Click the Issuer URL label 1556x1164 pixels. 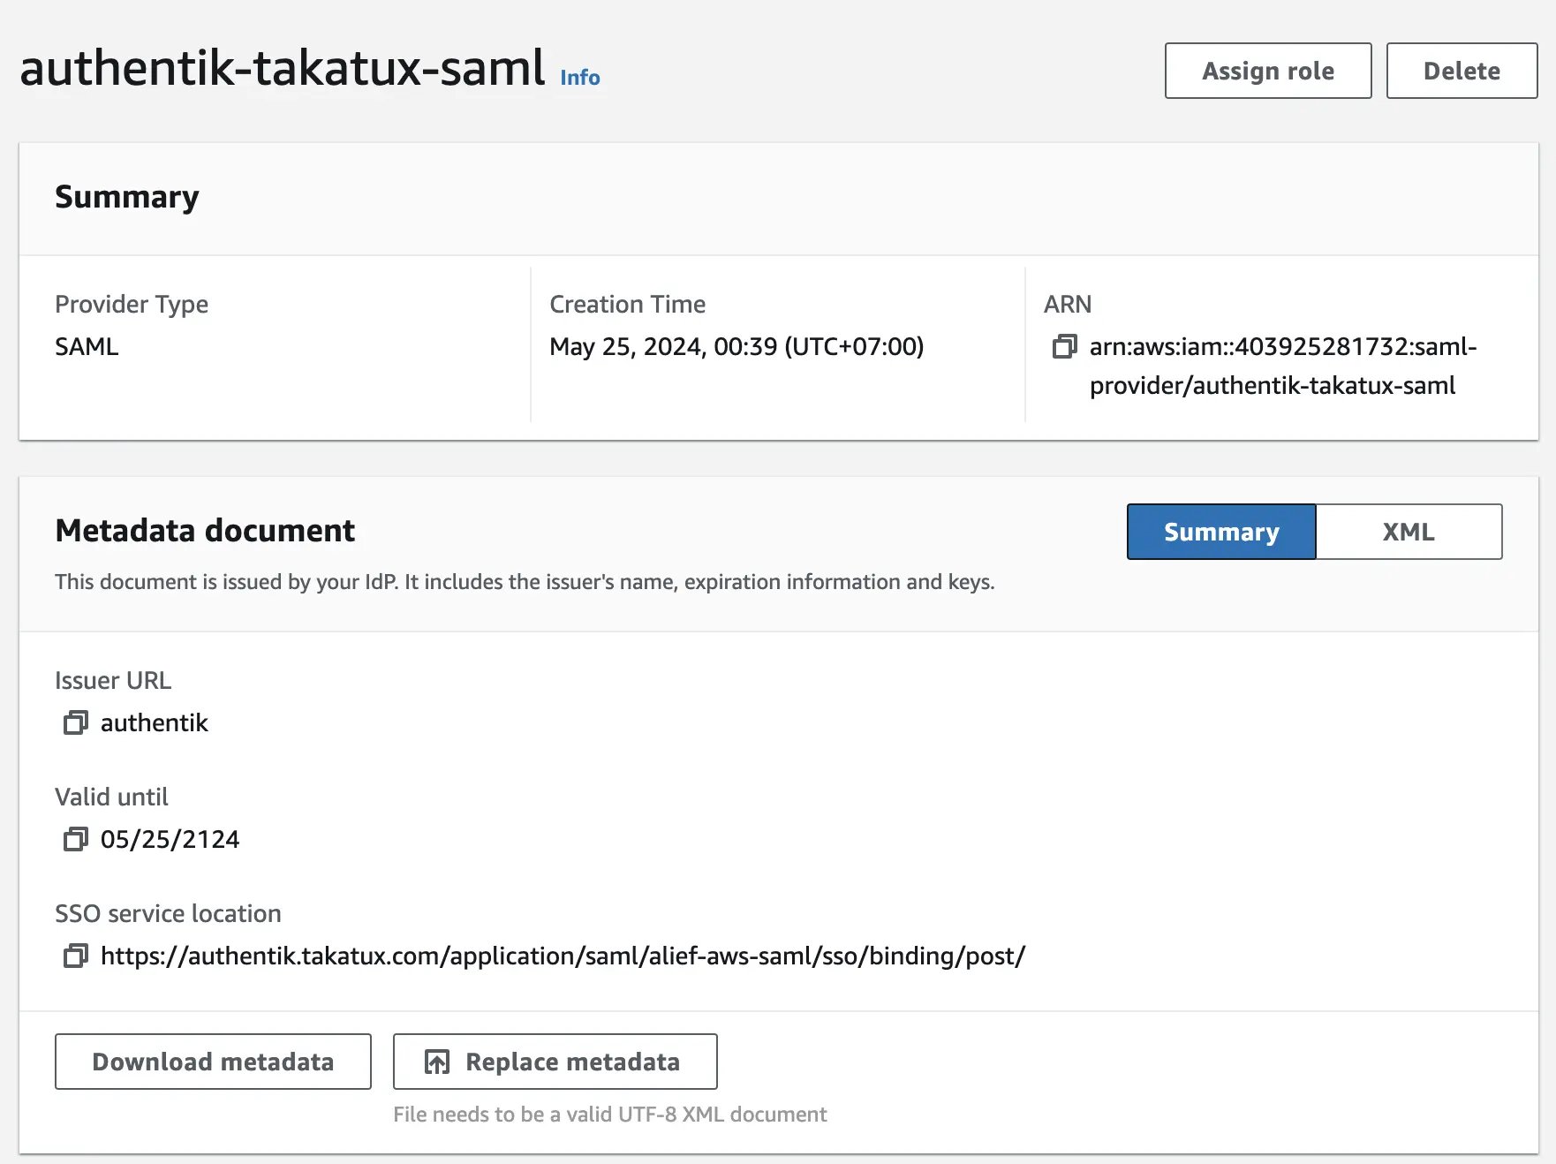click(x=113, y=680)
